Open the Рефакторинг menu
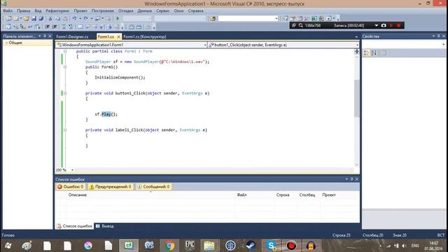Image resolution: width=448 pixels, height=252 pixels. tap(57, 10)
